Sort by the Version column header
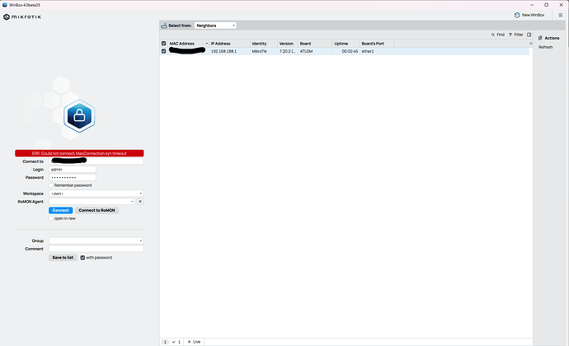569x346 pixels. point(288,44)
